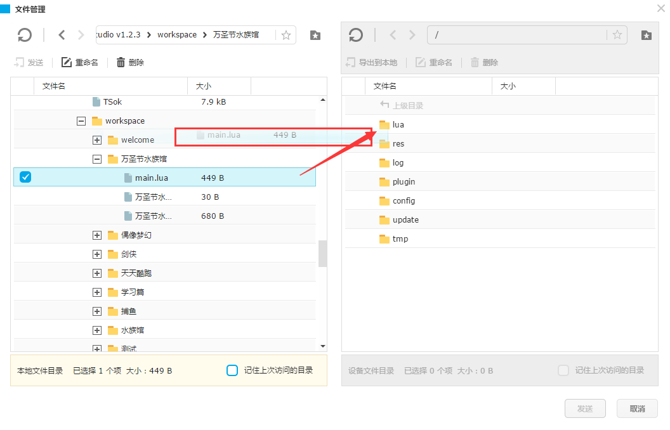
Task: Toggle the device-side 记住上次访问的目录 checkbox
Action: [x=563, y=370]
